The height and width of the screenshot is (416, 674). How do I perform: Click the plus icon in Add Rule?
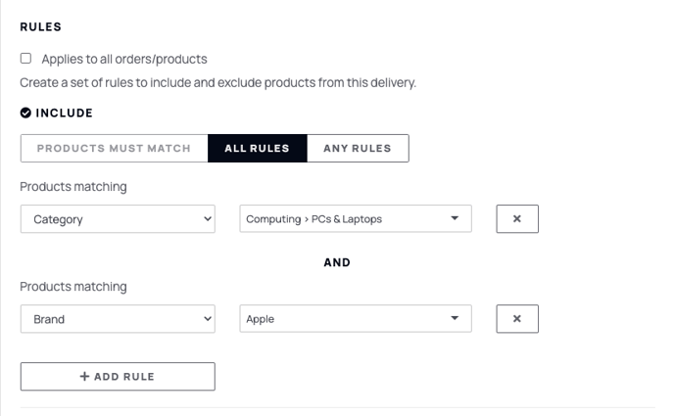84,376
